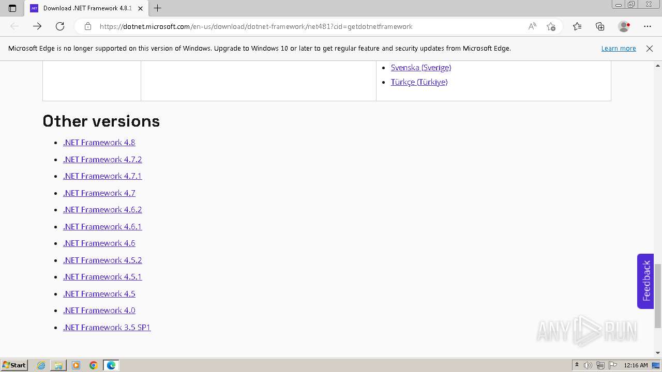Open .NET Framework 4.5 link
The image size is (662, 372).
click(99, 294)
